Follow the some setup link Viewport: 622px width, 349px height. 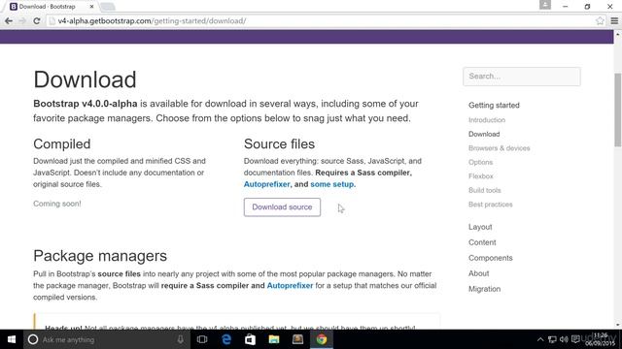click(332, 184)
